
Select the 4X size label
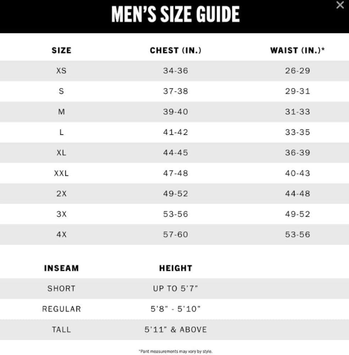61,235
